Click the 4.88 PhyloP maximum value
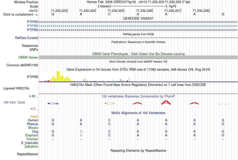The width and height of the screenshot is (238, 160). (x=32, y=96)
